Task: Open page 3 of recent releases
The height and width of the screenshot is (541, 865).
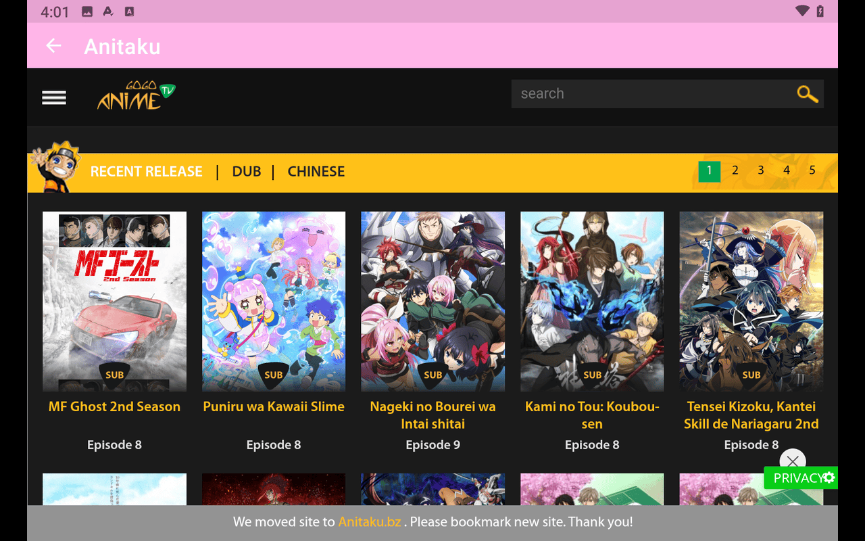Action: coord(760,171)
